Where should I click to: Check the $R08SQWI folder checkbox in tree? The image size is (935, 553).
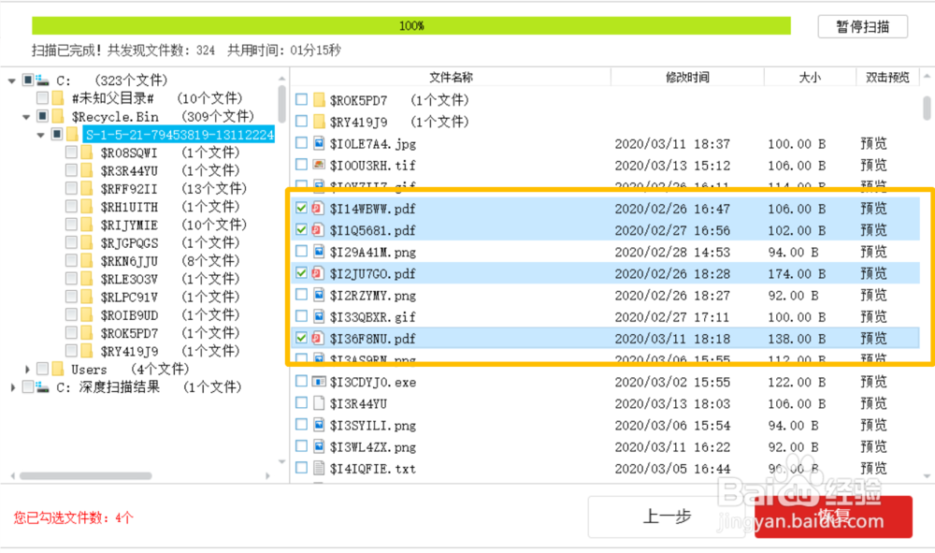(x=71, y=153)
